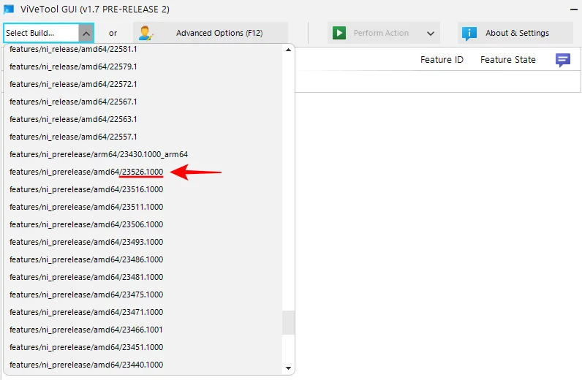Image resolution: width=582 pixels, height=380 pixels.
Task: Click the list scrollbar up arrow
Action: coord(288,50)
